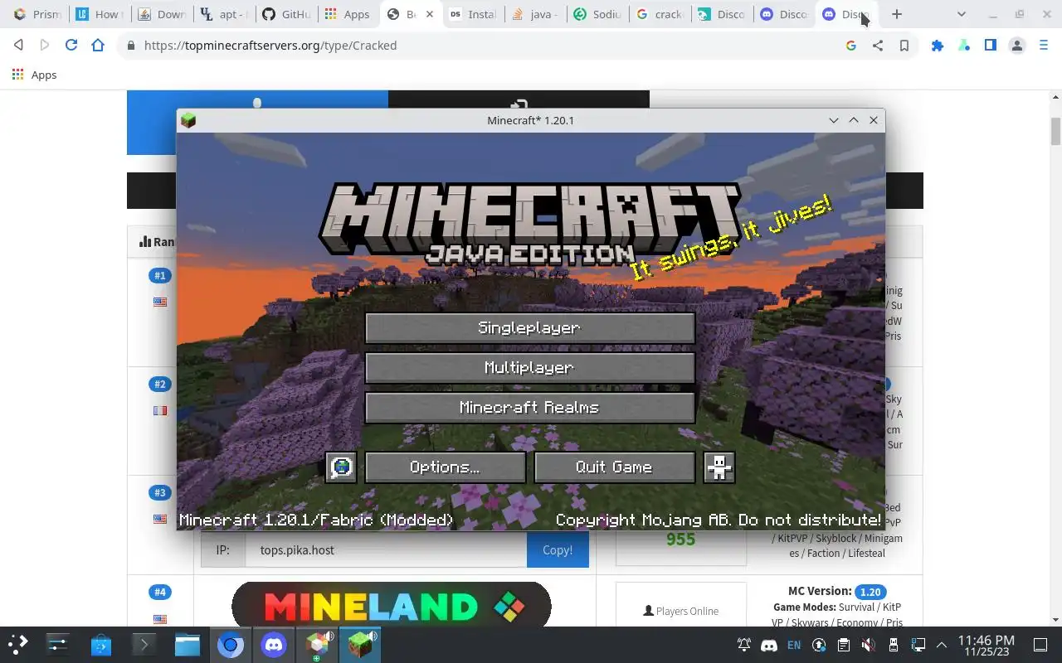Click the #4 rank badge
Screen dimensions: 1062x663
point(160,592)
